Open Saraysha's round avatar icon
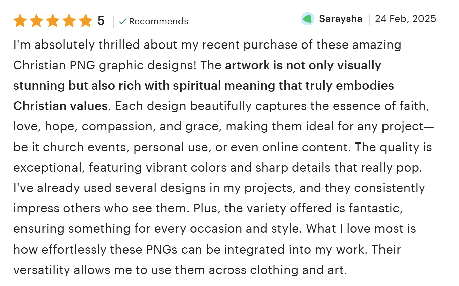 (x=308, y=19)
